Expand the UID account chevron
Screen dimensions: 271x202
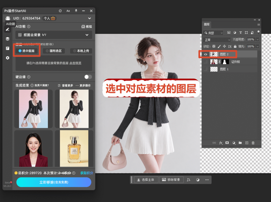click(89, 18)
